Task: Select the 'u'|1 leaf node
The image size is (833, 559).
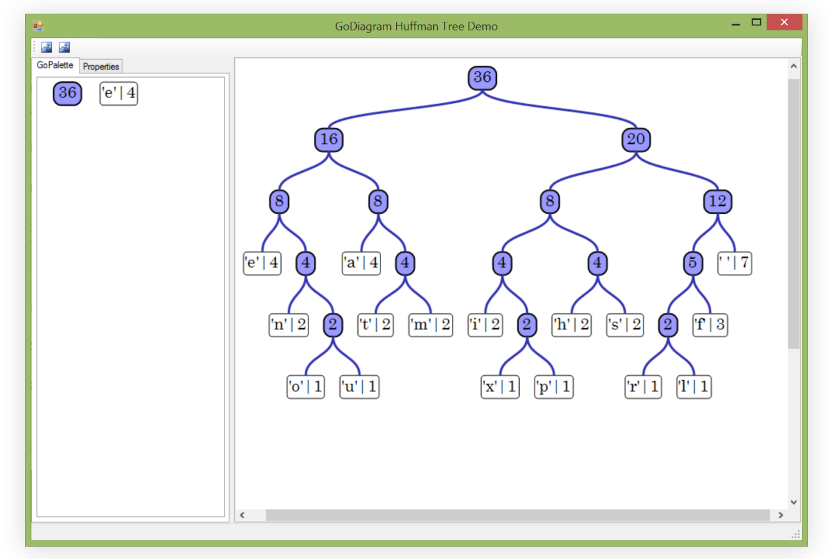Action: coord(359,386)
